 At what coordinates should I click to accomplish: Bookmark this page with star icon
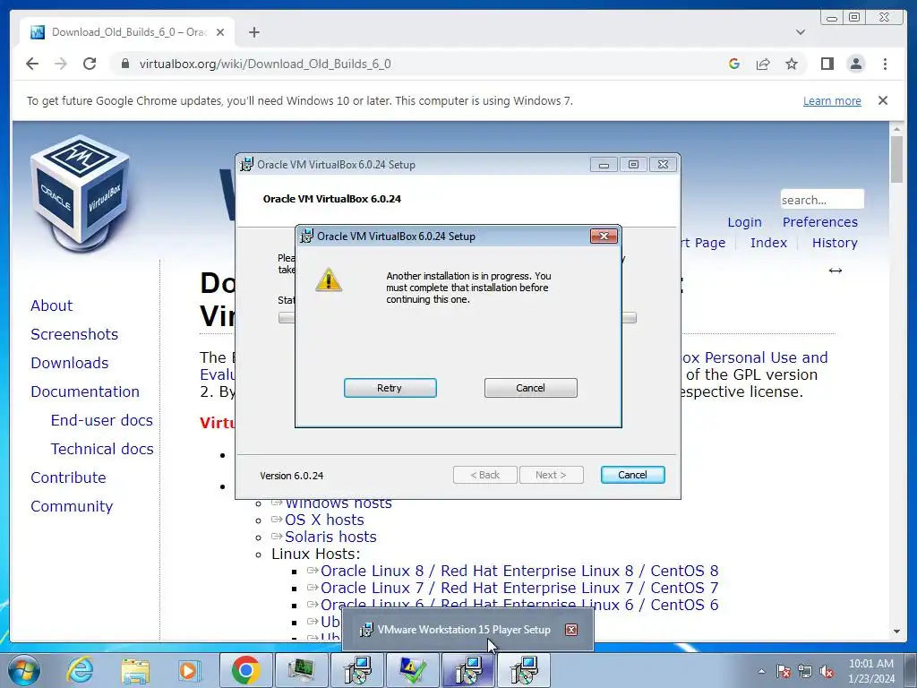(x=792, y=64)
